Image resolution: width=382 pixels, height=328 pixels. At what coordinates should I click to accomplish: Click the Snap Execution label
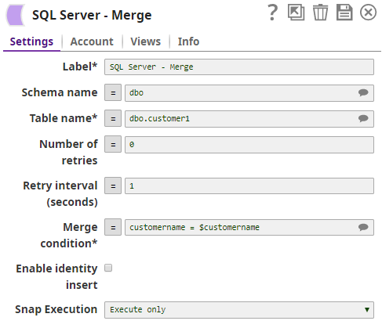(x=56, y=309)
